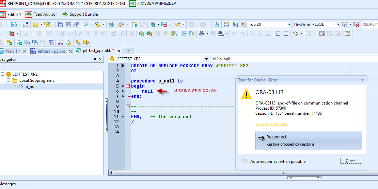Click the Reconnect button in error dialog
This screenshot has width=378, height=189.
tap(309, 140)
